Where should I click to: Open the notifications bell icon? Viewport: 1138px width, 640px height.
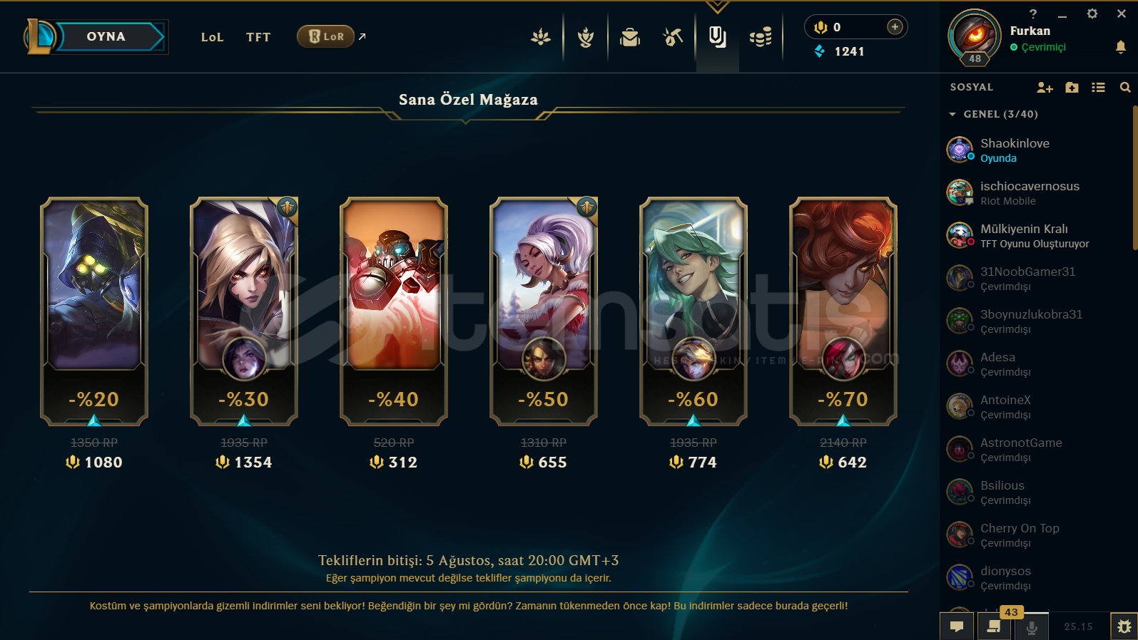pos(1121,47)
